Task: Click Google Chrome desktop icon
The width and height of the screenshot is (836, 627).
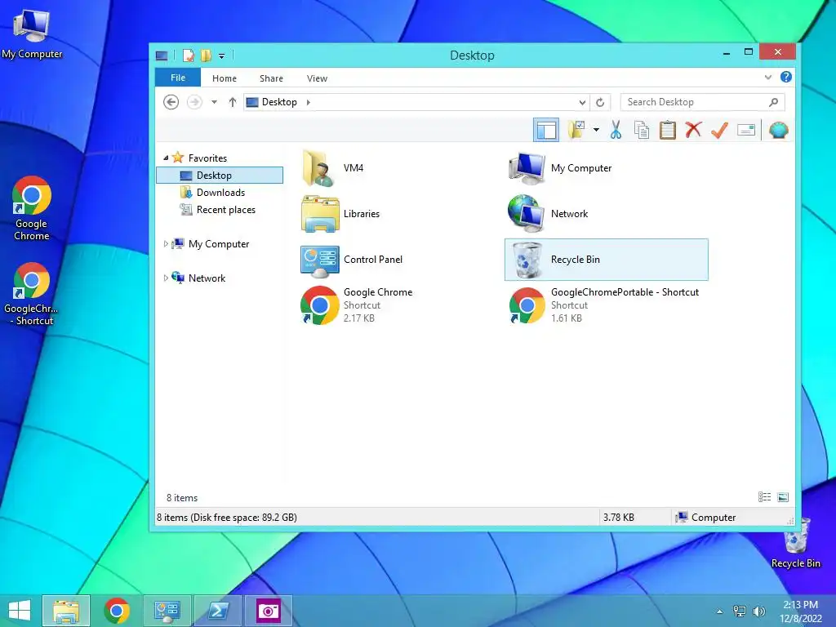Action: click(32, 208)
